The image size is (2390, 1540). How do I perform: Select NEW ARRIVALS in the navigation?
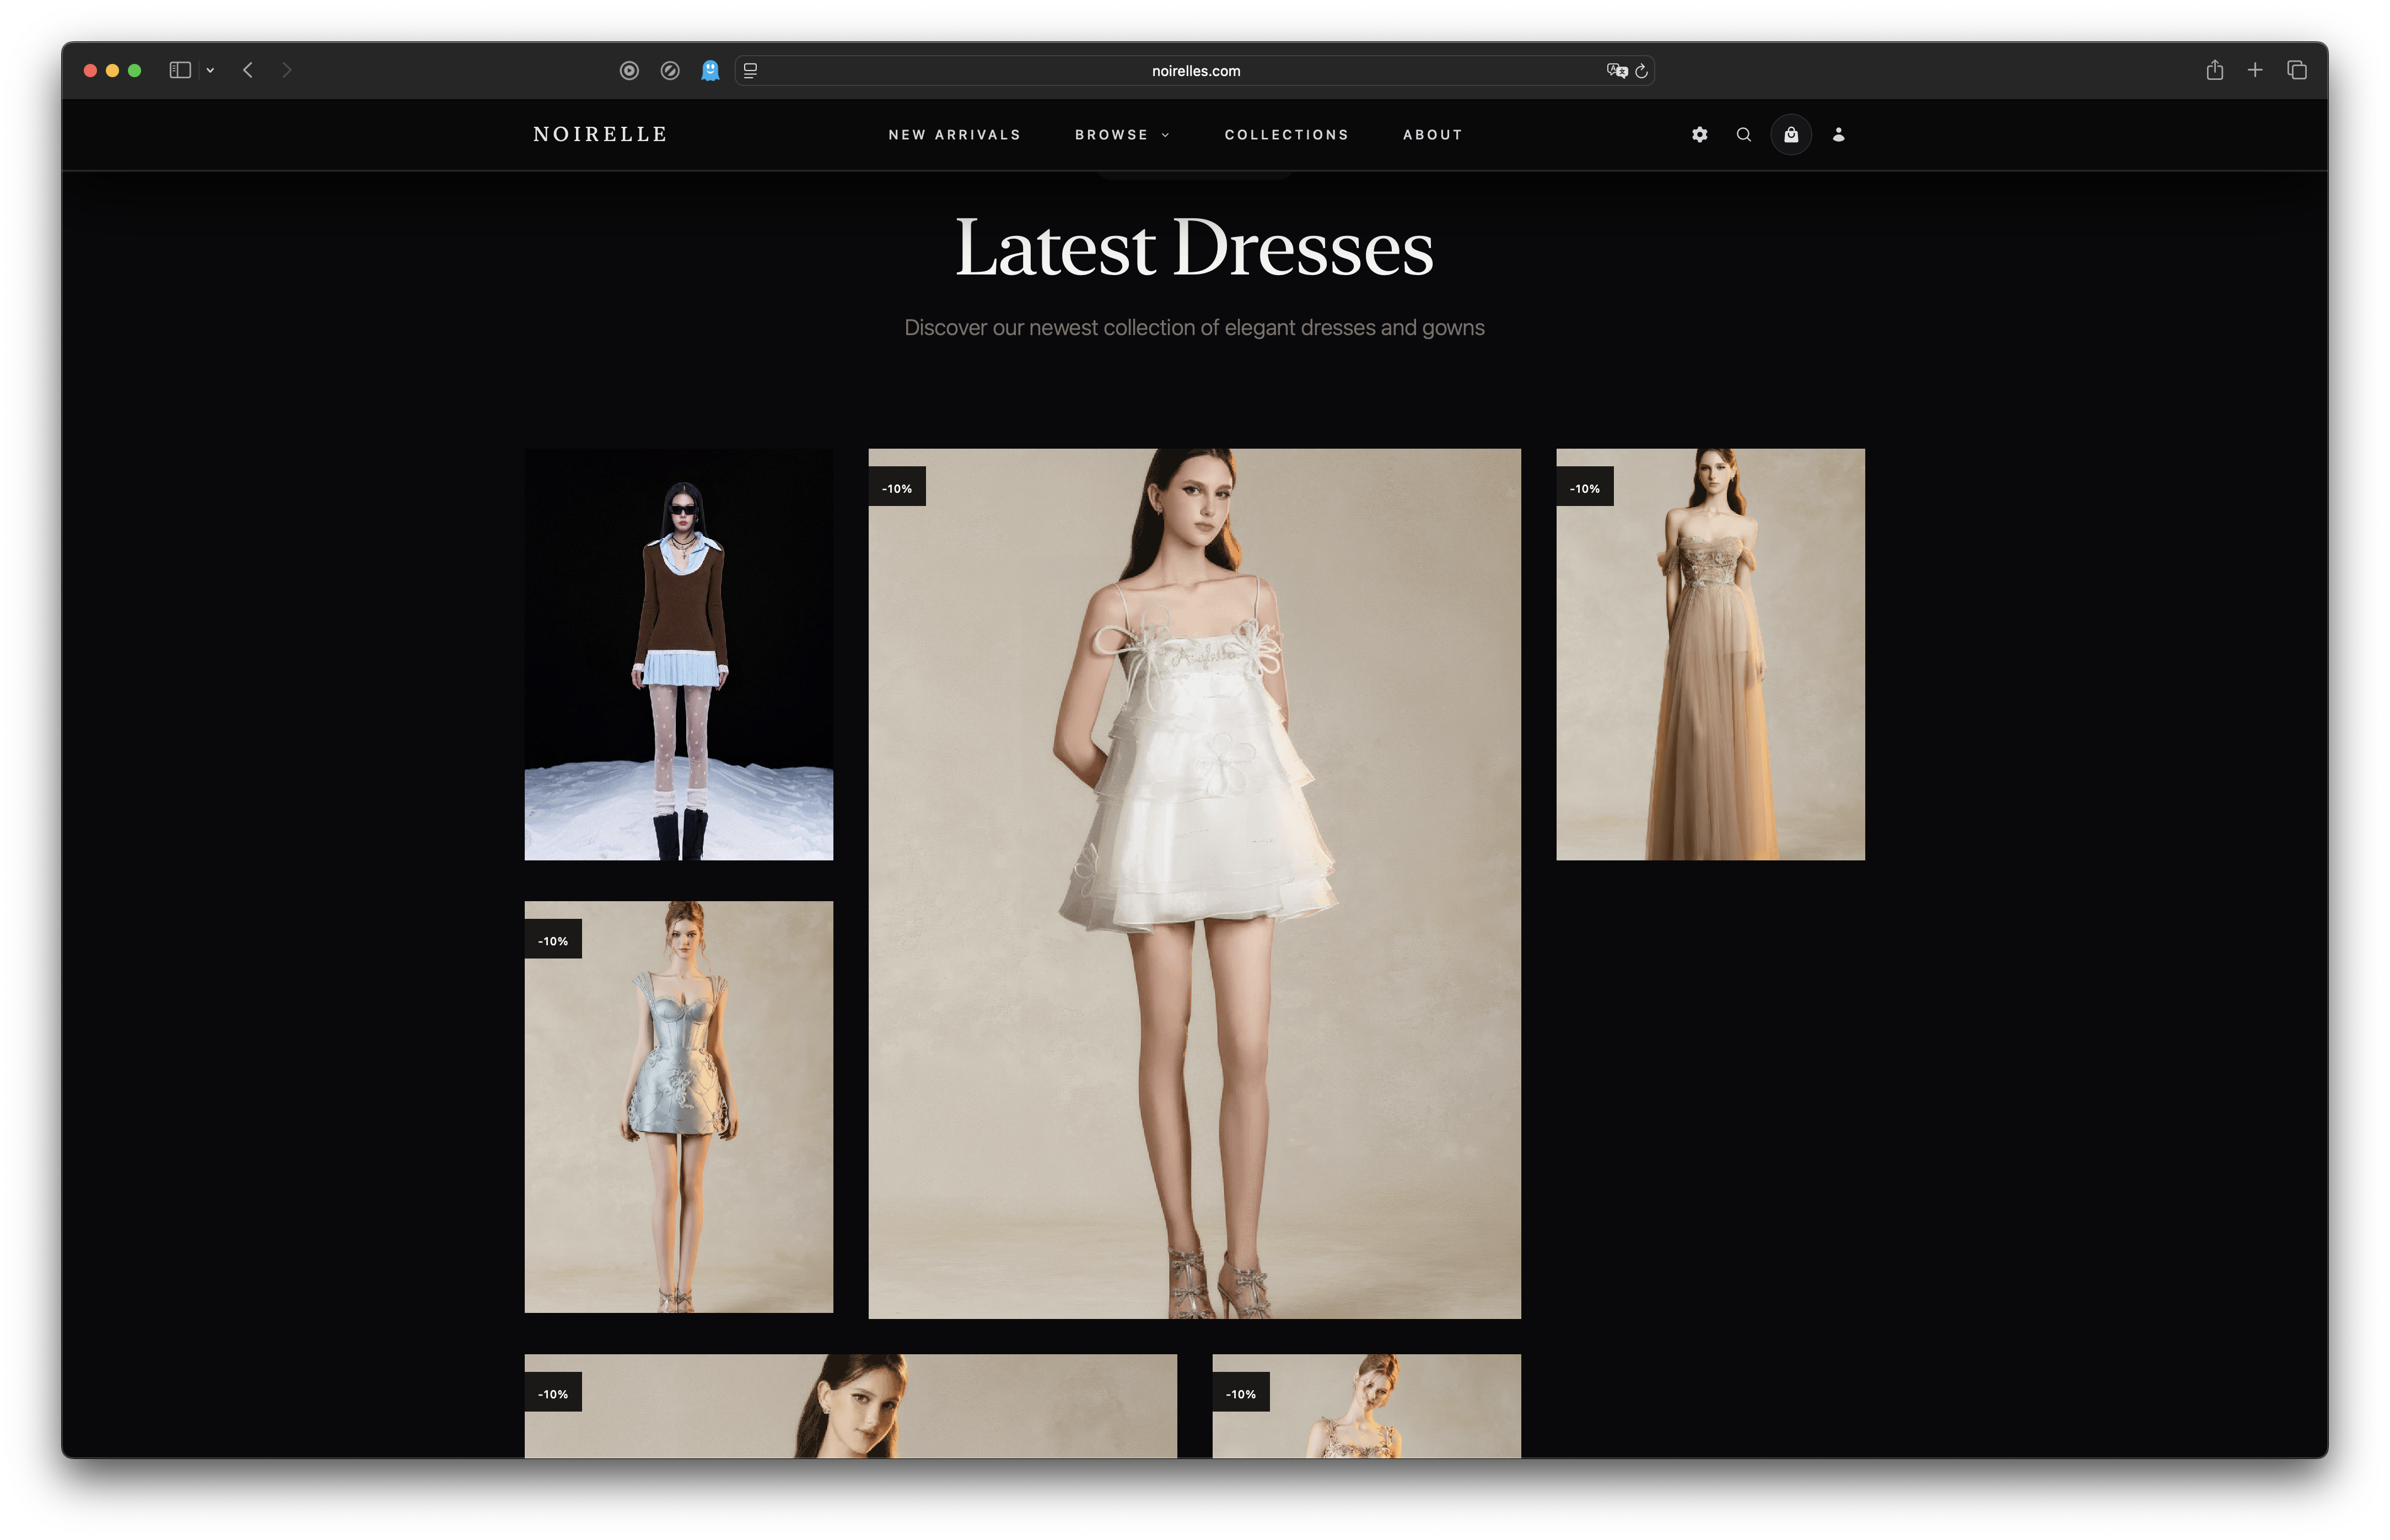(954, 134)
